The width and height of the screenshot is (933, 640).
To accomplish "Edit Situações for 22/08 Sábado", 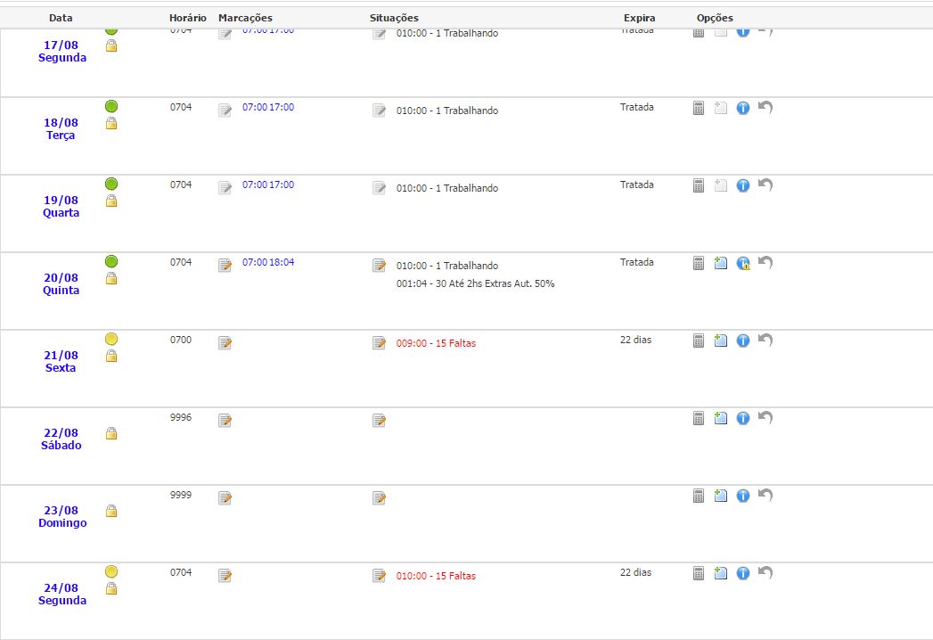I will coord(380,421).
